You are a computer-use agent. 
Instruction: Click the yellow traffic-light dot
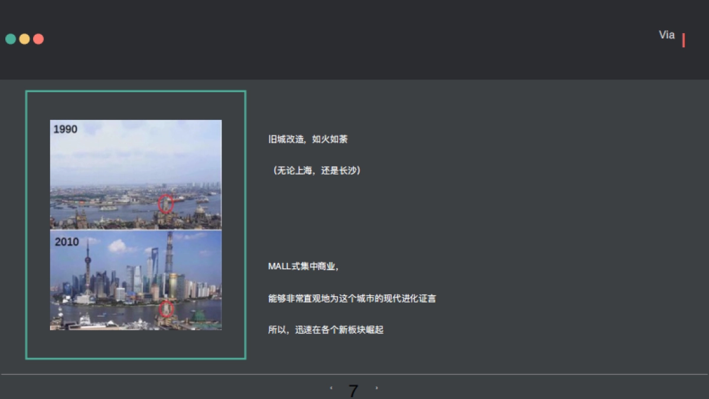(x=24, y=38)
